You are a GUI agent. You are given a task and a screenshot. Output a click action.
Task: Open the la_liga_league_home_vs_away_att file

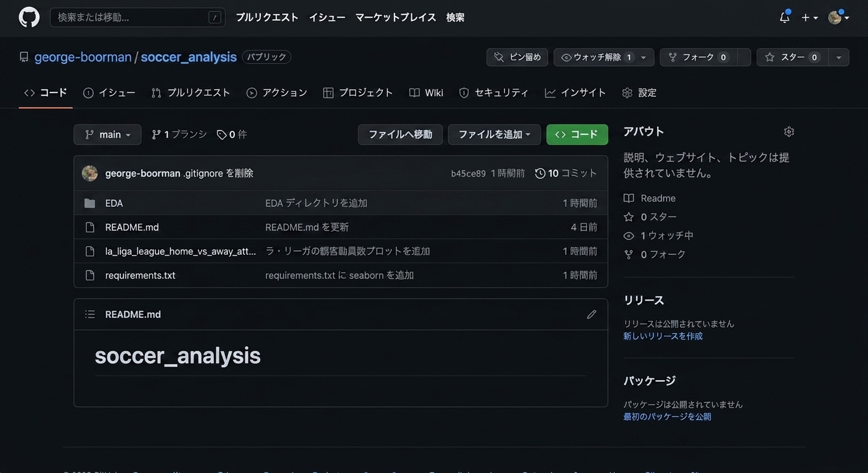click(x=181, y=251)
